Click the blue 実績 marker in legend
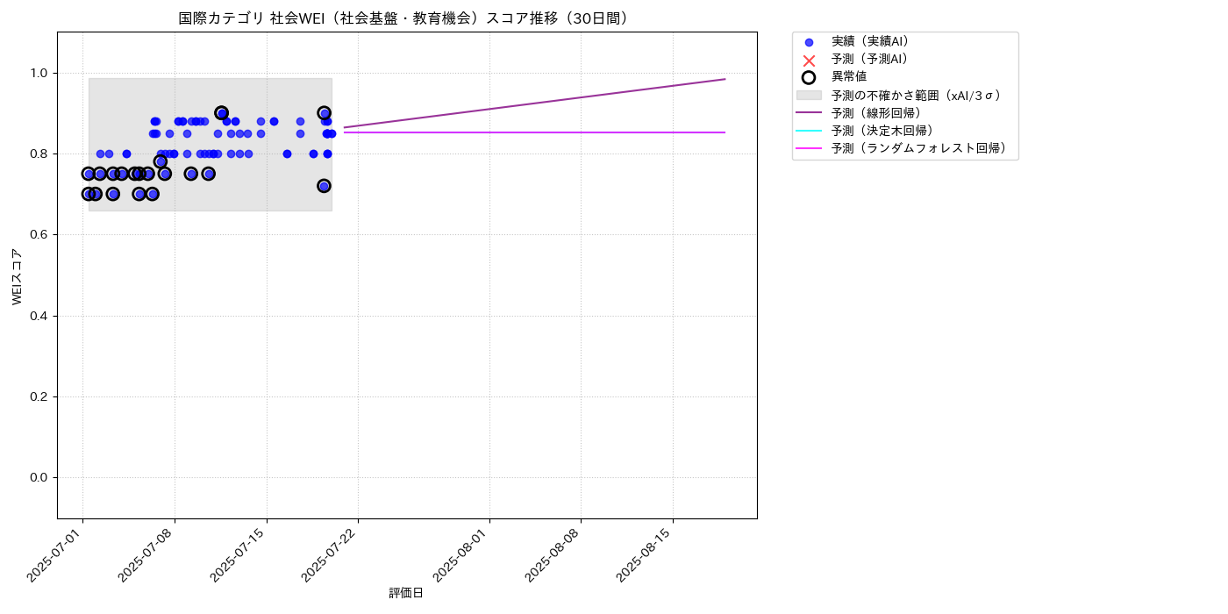The image size is (1228, 614). 809,42
